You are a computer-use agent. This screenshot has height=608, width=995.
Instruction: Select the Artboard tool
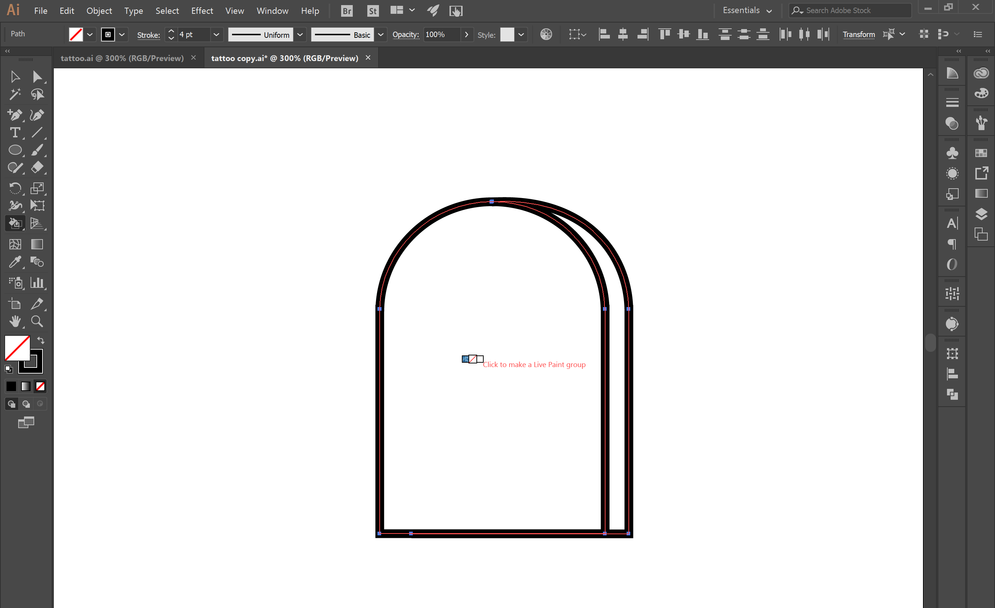[x=15, y=304]
